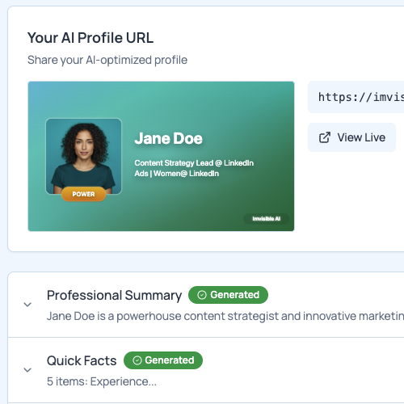
Task: Click the "Your AI Profile URL" heading
Action: (x=90, y=38)
